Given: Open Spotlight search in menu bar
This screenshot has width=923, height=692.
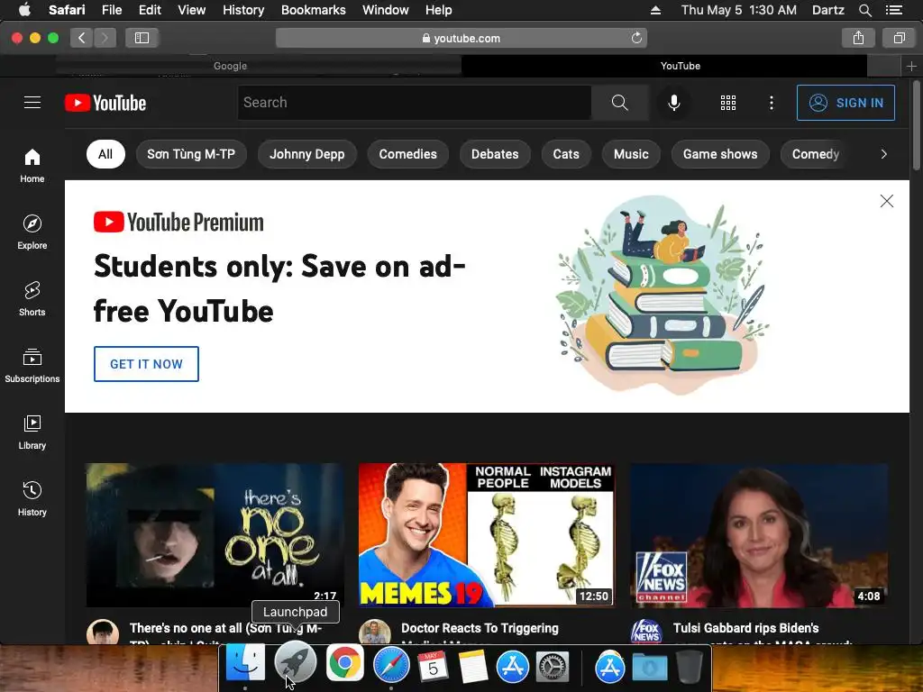Looking at the screenshot, I should tap(864, 10).
